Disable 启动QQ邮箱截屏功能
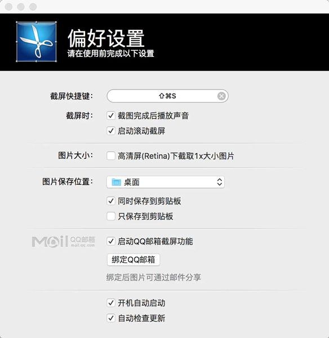The width and height of the screenshot is (329, 338). [111, 241]
